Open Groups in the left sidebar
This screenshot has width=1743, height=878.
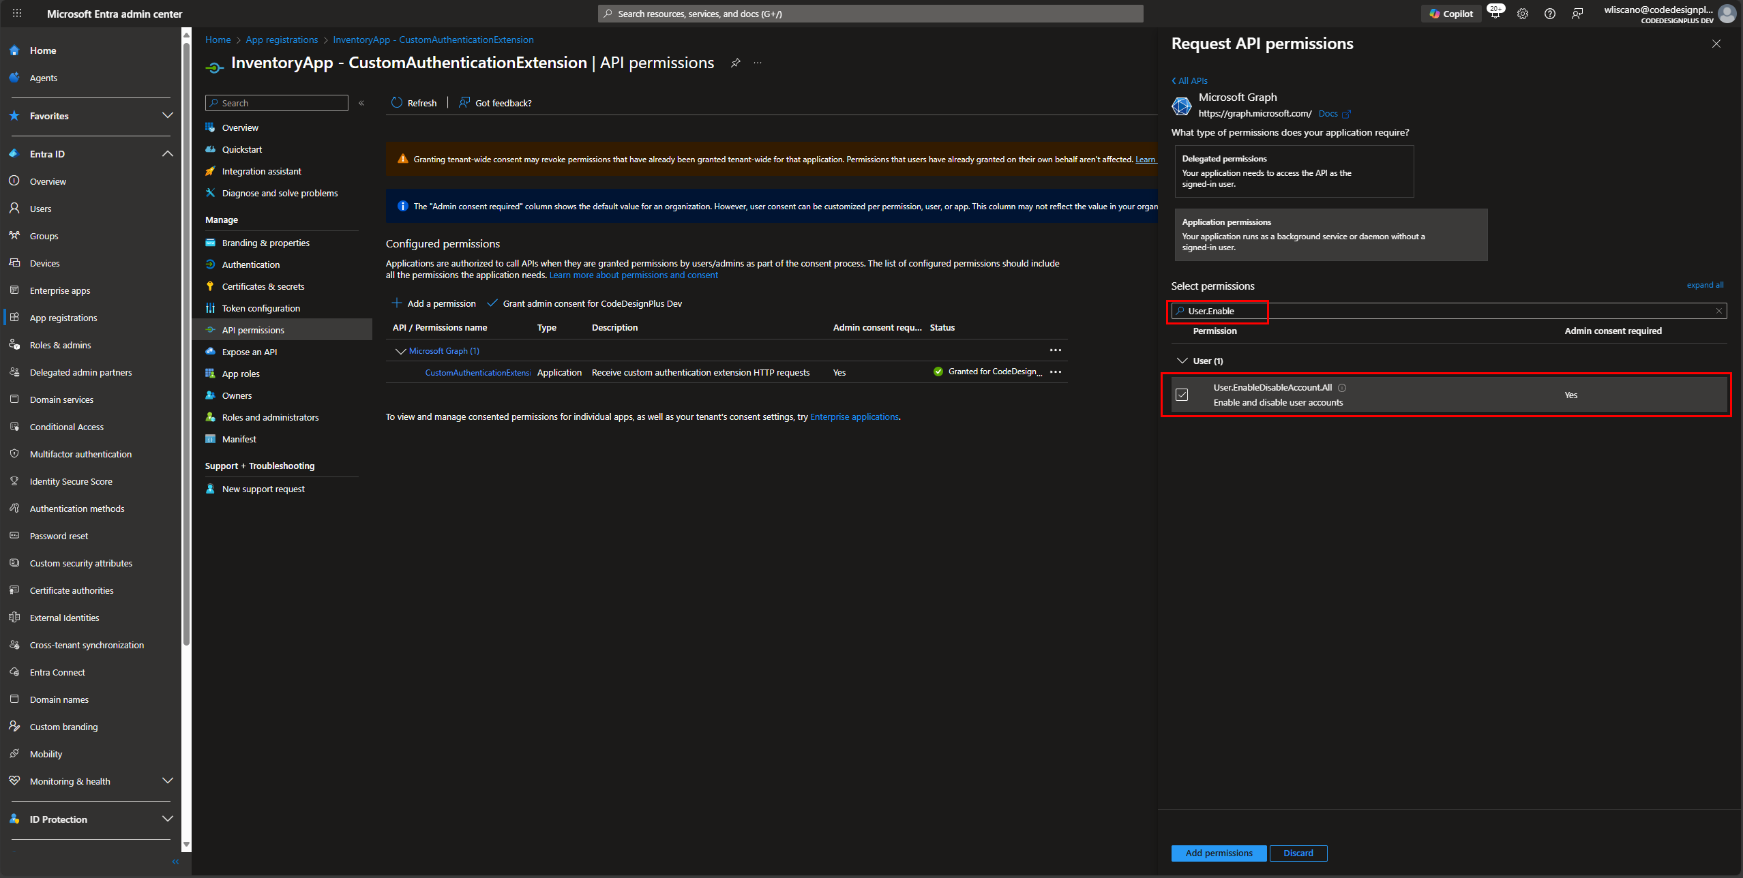click(44, 236)
